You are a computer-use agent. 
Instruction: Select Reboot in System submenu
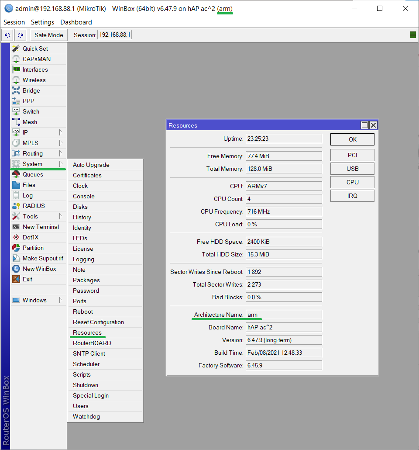click(x=106, y=312)
